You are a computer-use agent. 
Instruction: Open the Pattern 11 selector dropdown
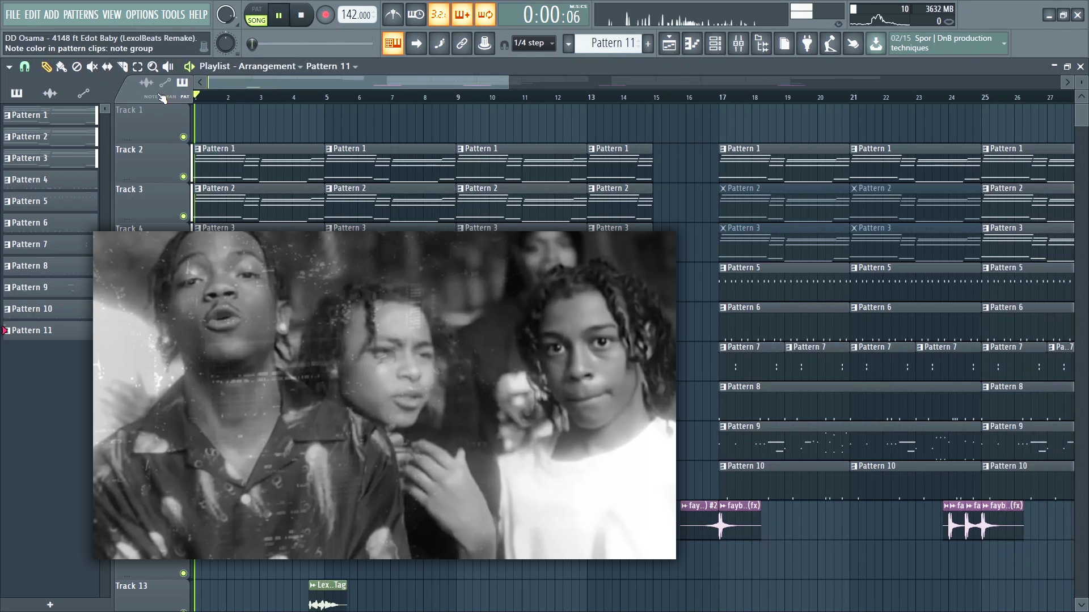[569, 43]
